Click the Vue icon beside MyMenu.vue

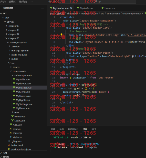click(x=14, y=92)
